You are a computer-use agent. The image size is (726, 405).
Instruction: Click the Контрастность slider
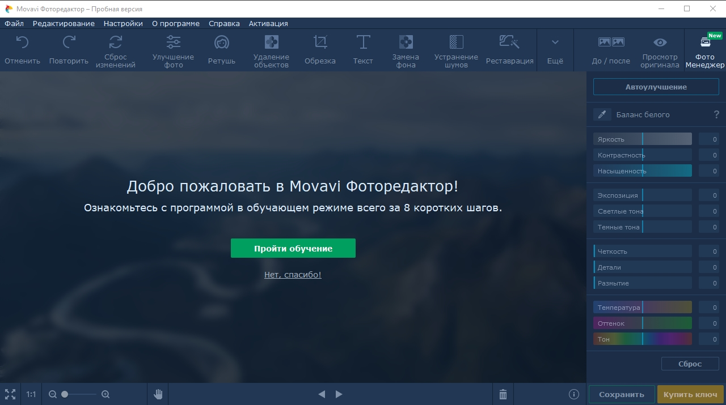(x=643, y=155)
